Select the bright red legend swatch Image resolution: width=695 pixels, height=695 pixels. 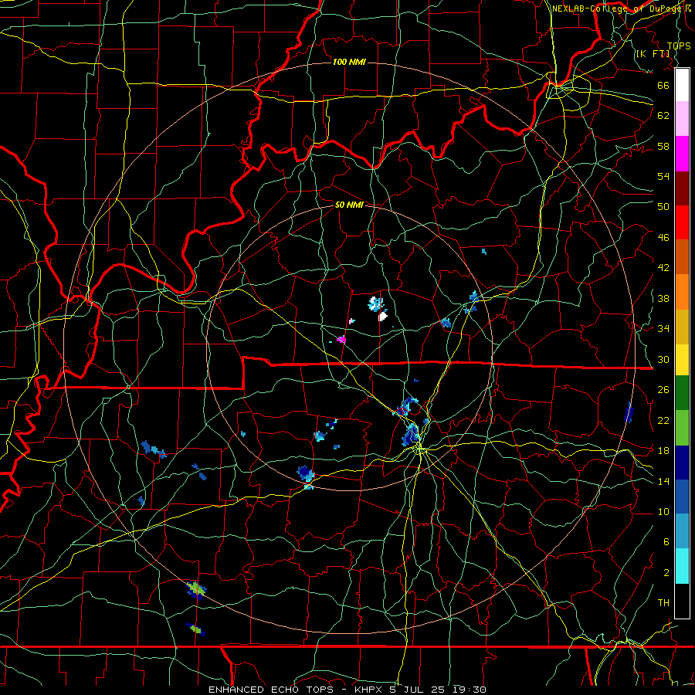tap(682, 222)
